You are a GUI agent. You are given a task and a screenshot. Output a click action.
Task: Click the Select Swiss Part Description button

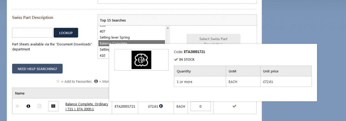213,39
